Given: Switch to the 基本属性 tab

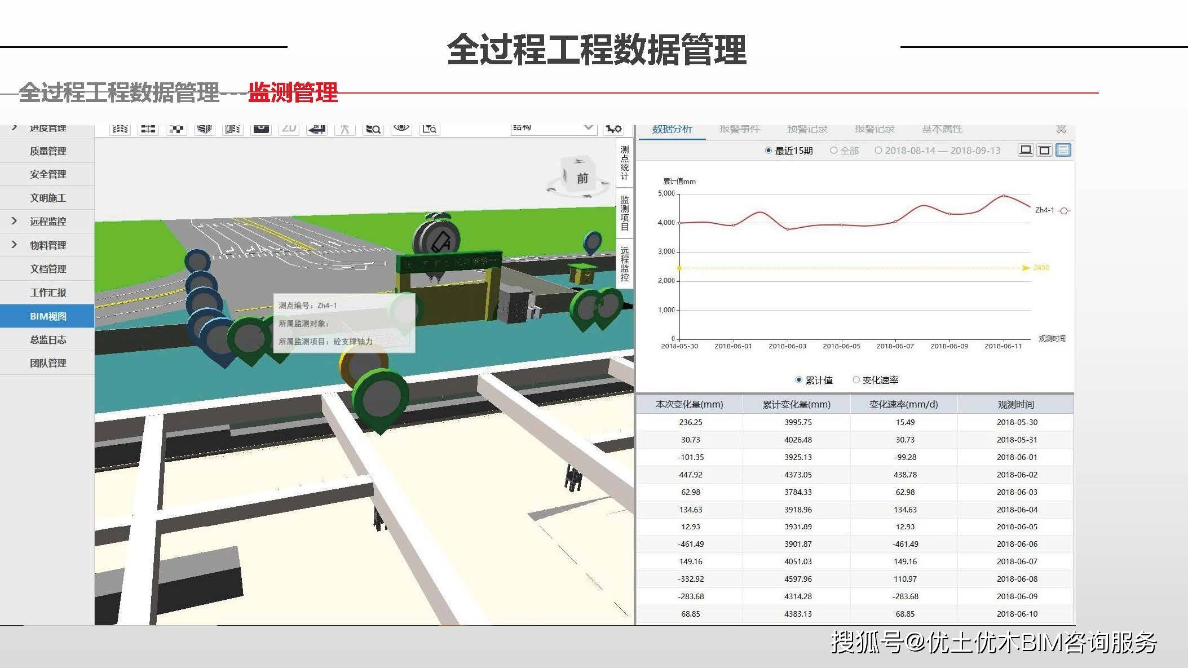Looking at the screenshot, I should [942, 130].
